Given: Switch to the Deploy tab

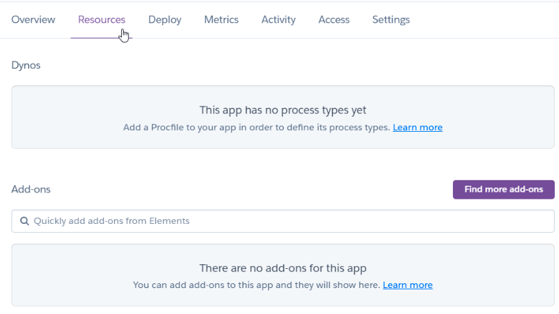Looking at the screenshot, I should pyautogui.click(x=165, y=20).
